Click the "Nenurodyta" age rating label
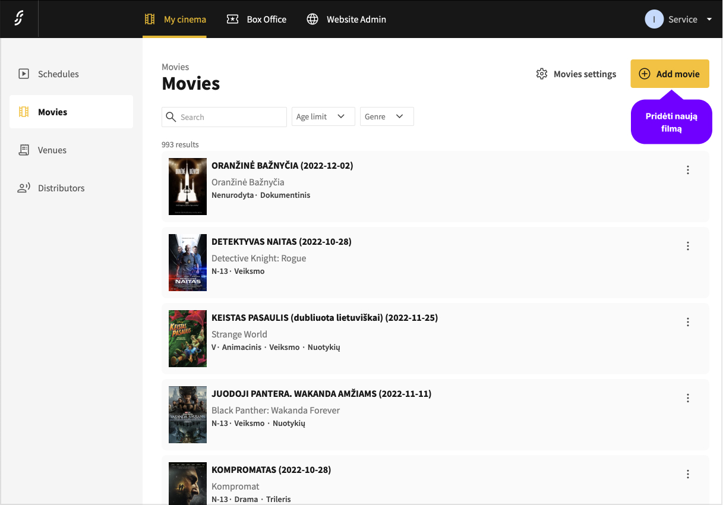The width and height of the screenshot is (723, 505). [233, 195]
